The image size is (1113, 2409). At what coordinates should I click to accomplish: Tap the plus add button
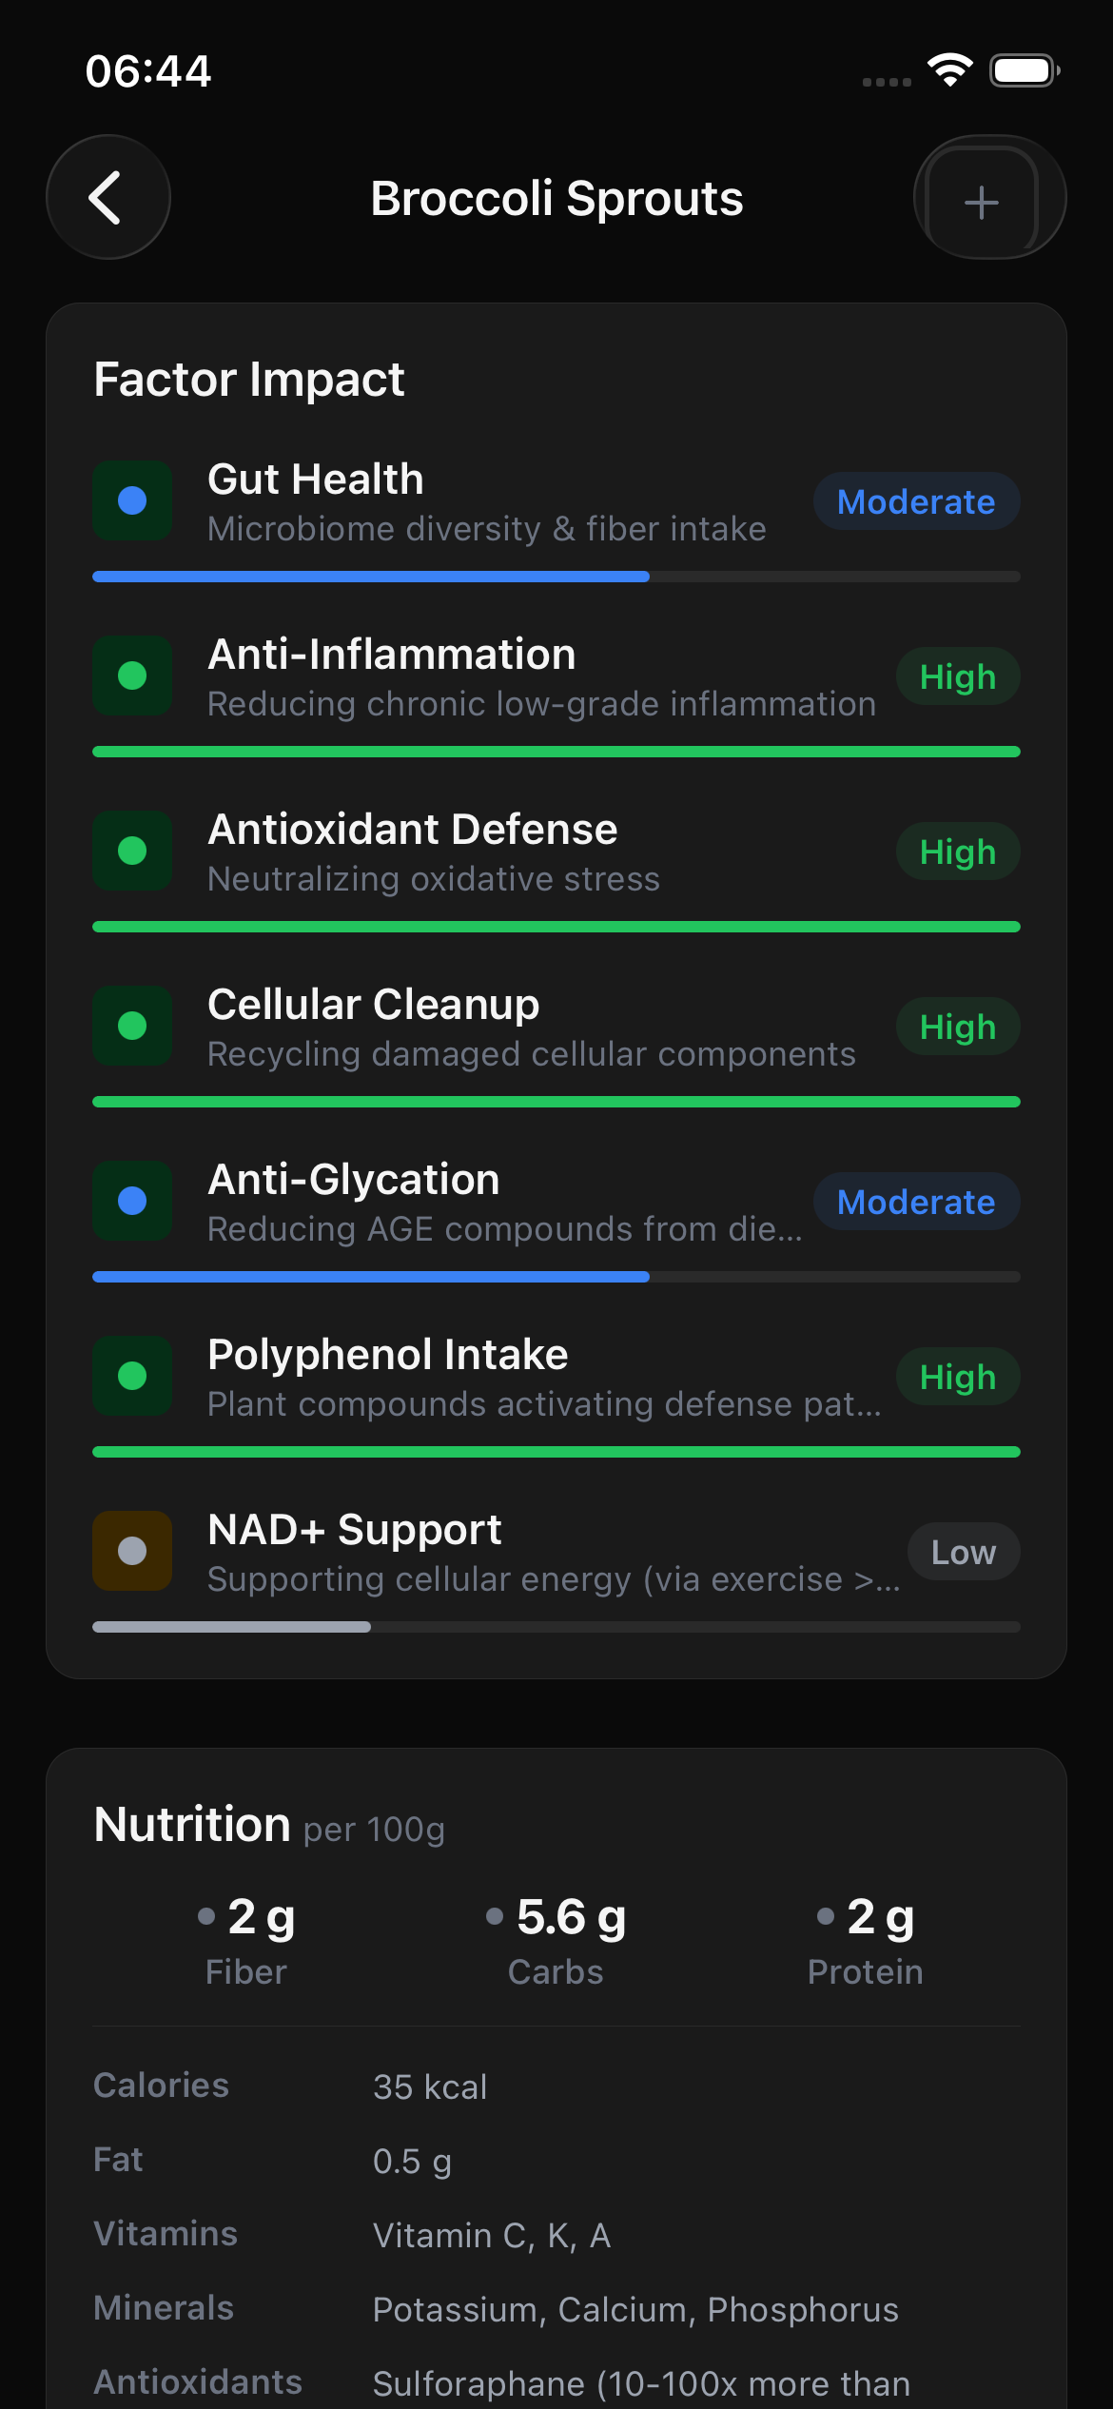click(x=983, y=200)
